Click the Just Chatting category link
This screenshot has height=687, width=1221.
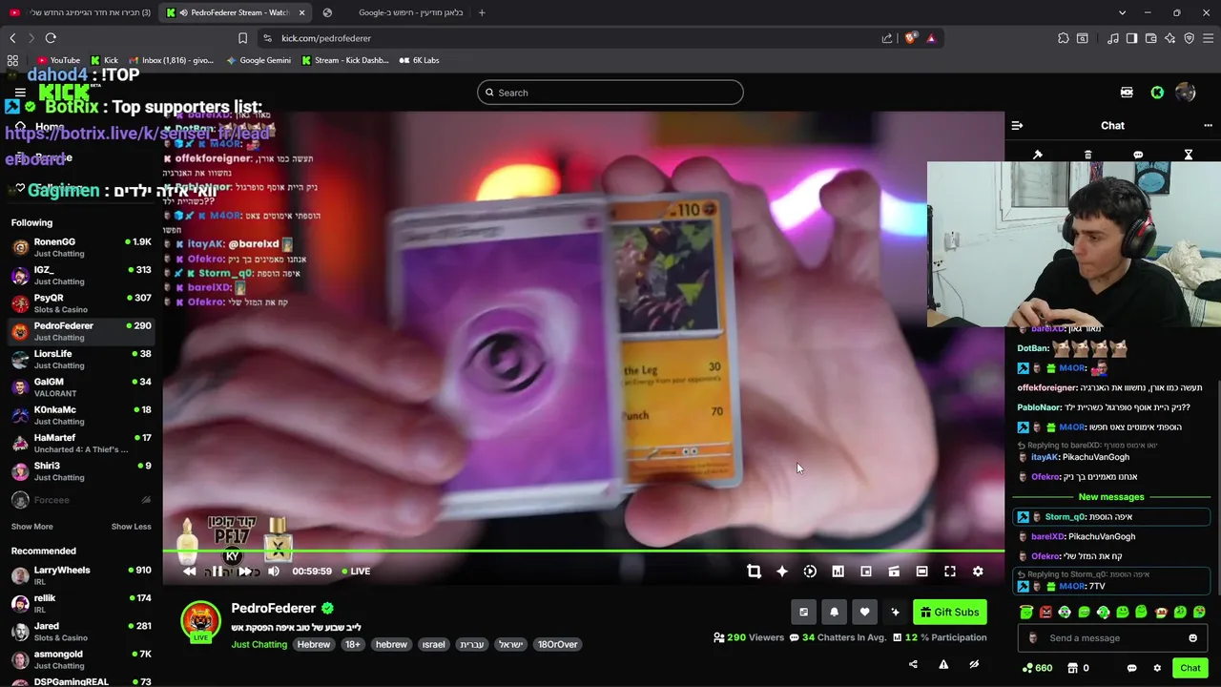(x=259, y=645)
